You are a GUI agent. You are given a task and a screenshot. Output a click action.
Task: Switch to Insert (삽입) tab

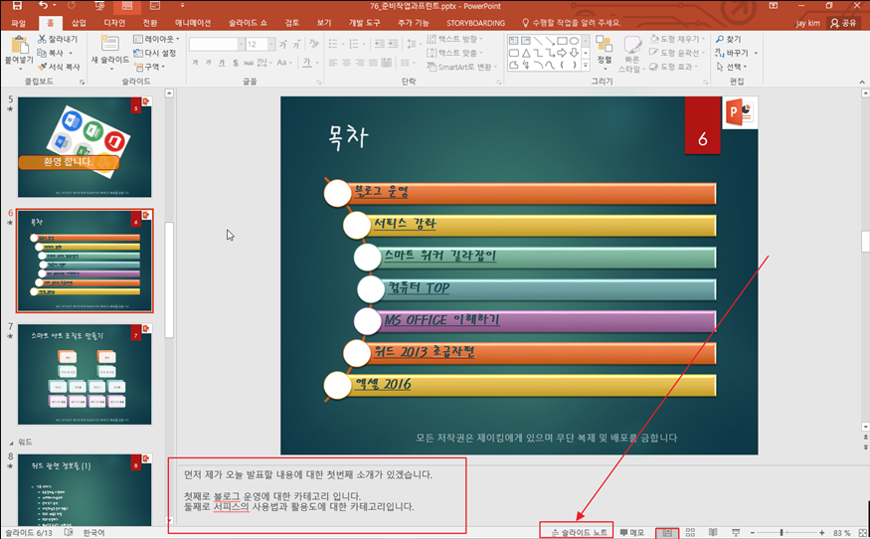(x=79, y=23)
